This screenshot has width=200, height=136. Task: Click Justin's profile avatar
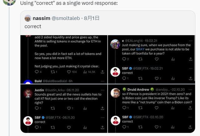pos(28,92)
